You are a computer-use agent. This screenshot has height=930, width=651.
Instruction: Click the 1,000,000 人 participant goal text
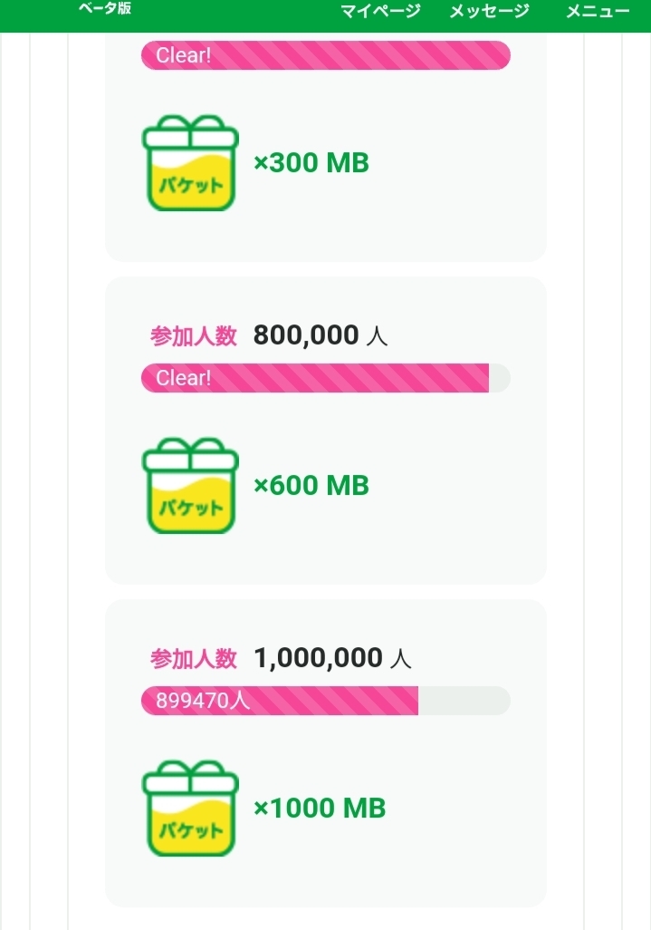point(319,658)
